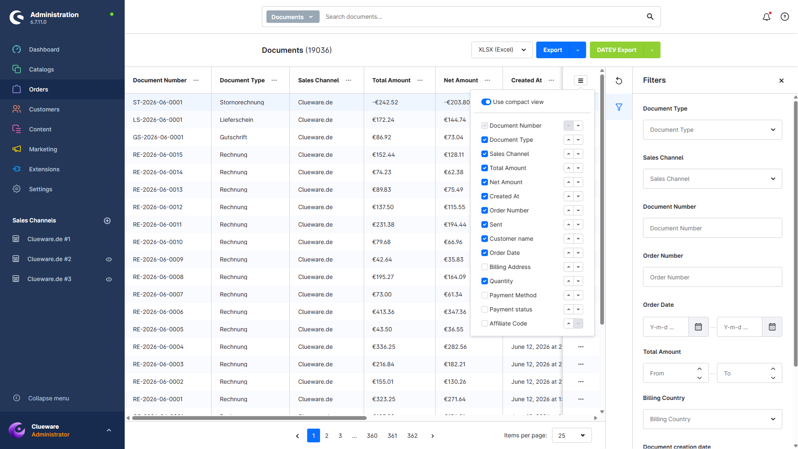Viewport: 798px width, 449px height.
Task: Go to the next page arrow
Action: pyautogui.click(x=433, y=436)
